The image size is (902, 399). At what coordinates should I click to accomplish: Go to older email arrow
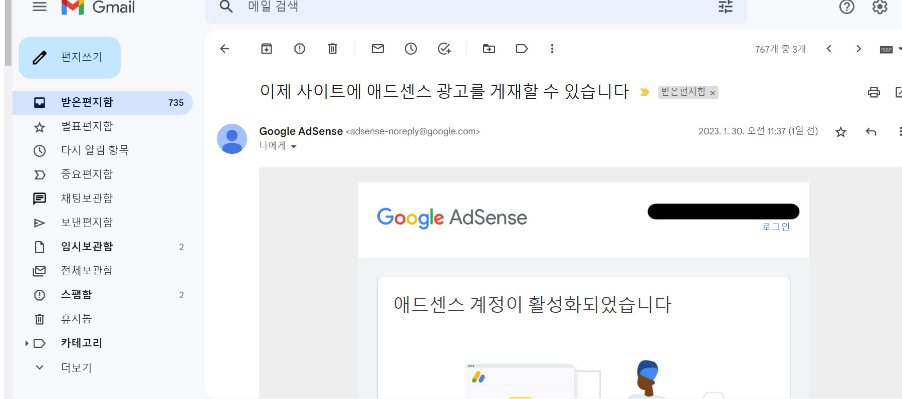pos(858,49)
